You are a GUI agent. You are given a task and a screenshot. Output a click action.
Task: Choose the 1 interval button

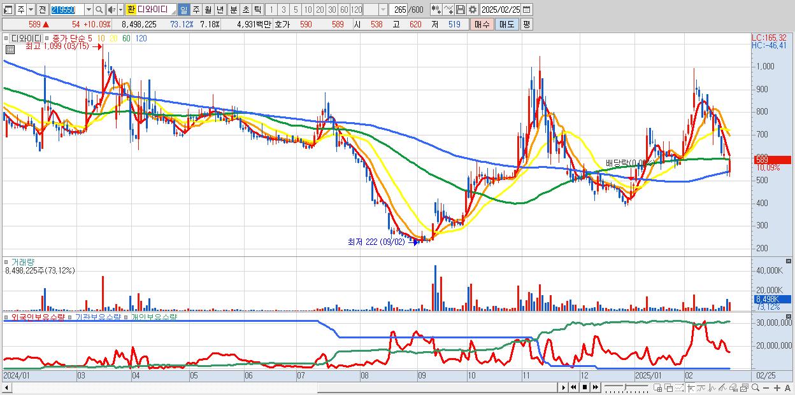[x=271, y=10]
